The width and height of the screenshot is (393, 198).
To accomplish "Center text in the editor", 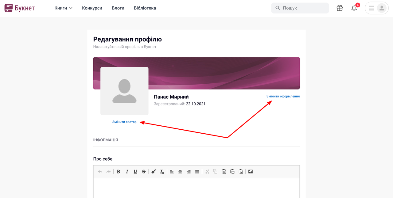I will tap(180, 172).
